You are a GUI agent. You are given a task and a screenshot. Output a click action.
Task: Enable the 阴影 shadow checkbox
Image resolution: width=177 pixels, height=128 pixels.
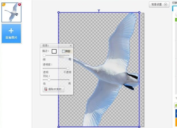[x=63, y=51]
